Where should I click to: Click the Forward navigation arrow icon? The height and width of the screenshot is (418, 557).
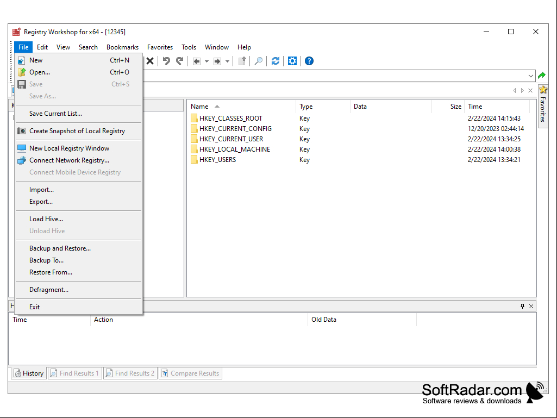(217, 61)
